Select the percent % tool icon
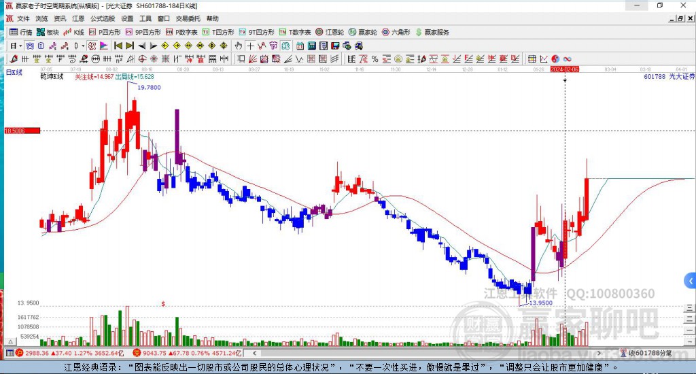 coord(375,58)
